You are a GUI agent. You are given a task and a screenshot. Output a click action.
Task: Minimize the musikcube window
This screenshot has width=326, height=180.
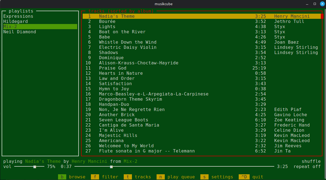tap(307, 4)
